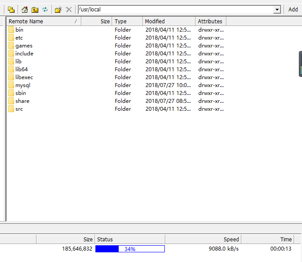Select the lib folder row
The width and height of the screenshot is (302, 262).
[116, 61]
